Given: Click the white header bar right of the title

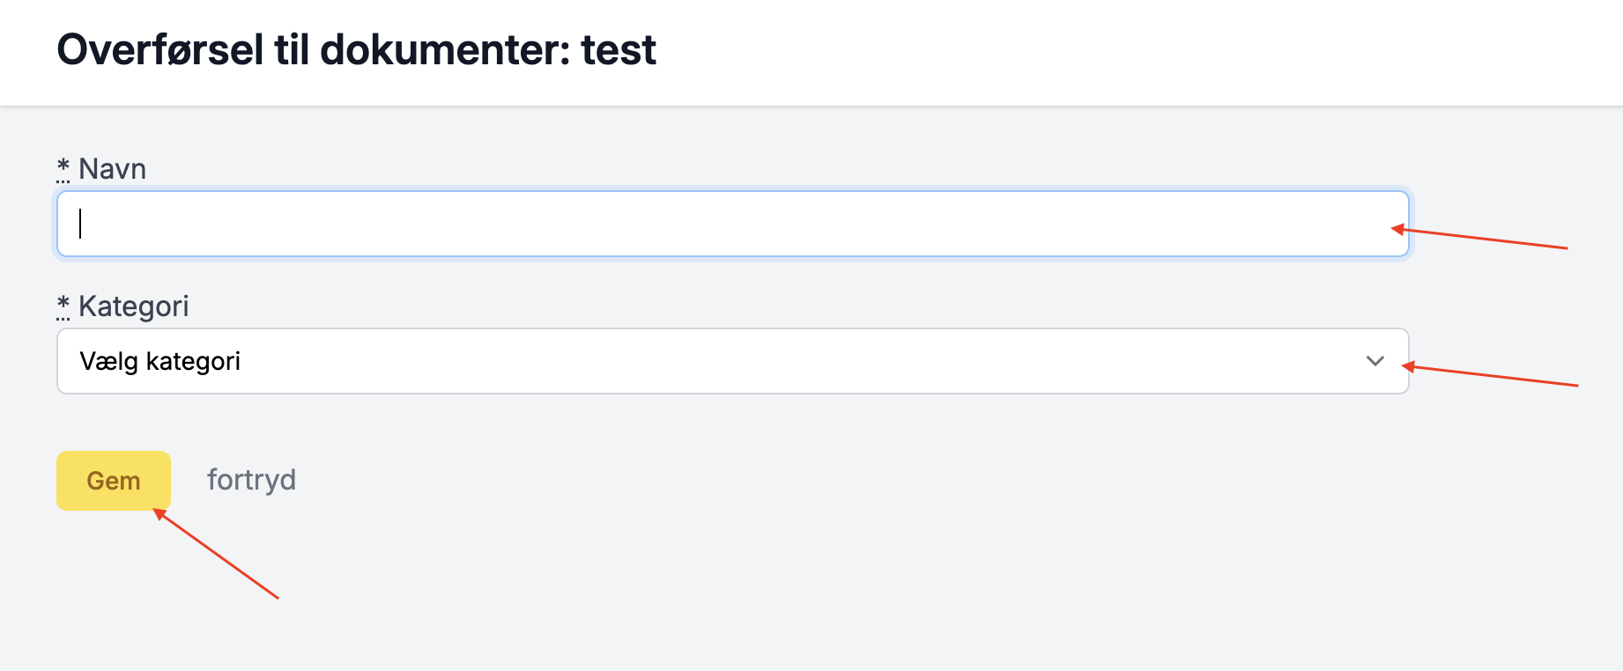Looking at the screenshot, I should [x=1145, y=53].
